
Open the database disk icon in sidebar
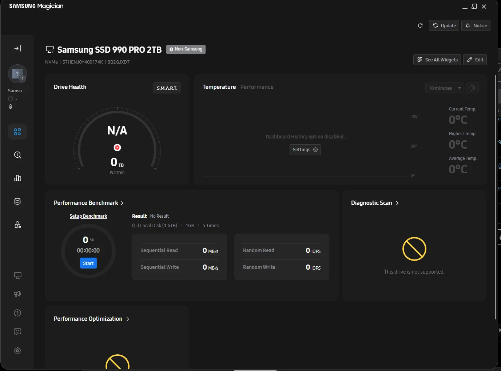[17, 202]
